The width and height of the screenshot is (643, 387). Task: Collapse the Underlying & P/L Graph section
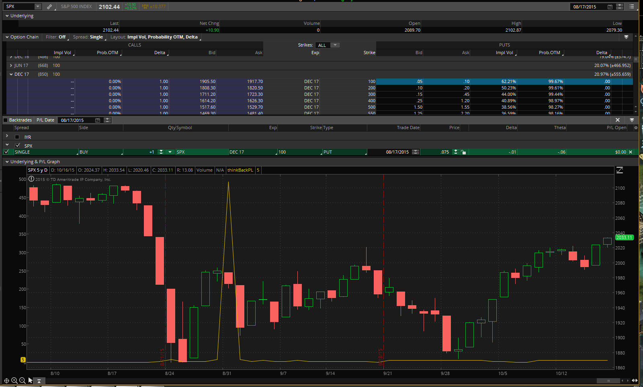point(7,162)
